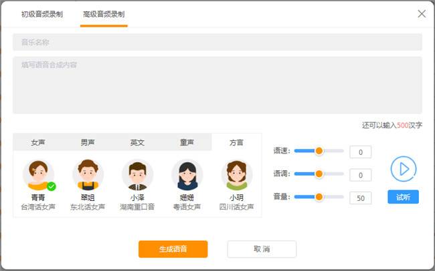Select the 女声 voice category tab
Viewport: 435px width, 271px height.
point(38,142)
